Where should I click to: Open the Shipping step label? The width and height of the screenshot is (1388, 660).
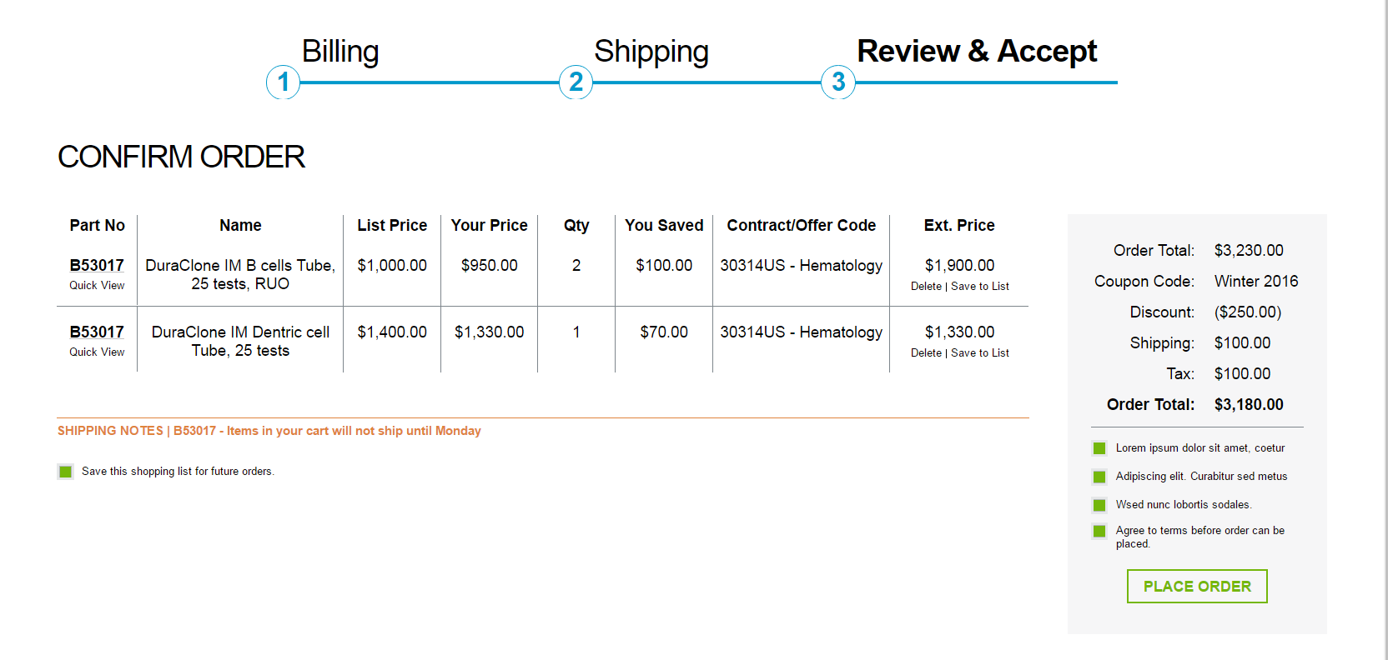pos(651,52)
